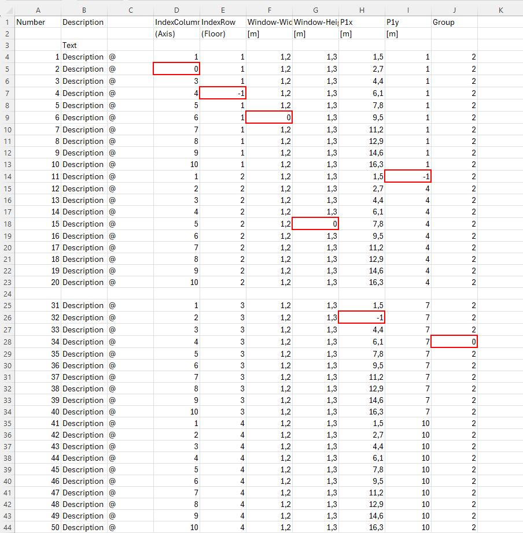Select the row 24 header
The height and width of the screenshot is (533, 523).
7,294
